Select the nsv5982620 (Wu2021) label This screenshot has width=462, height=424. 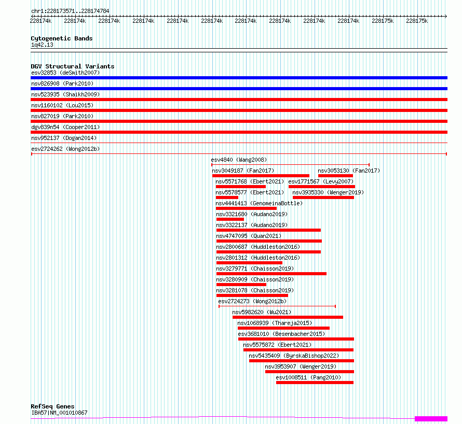262,312
